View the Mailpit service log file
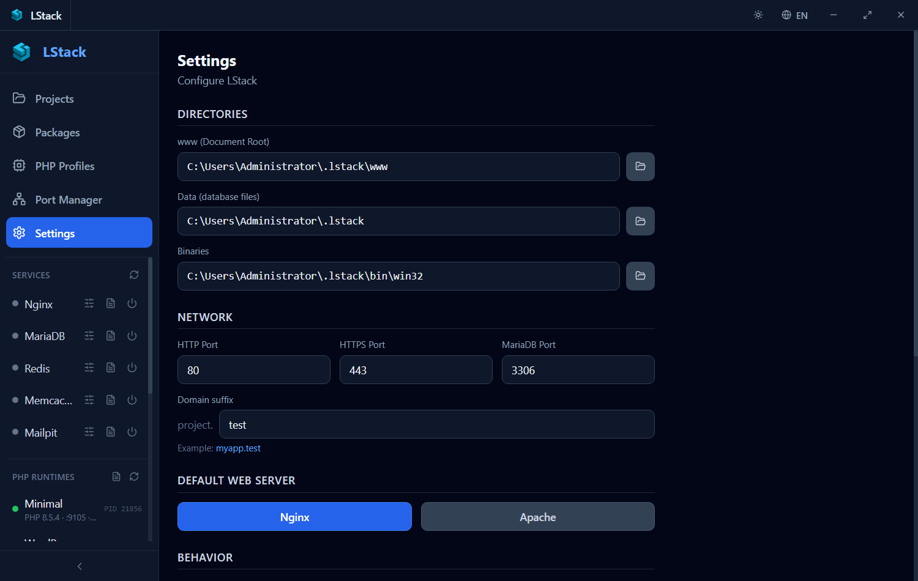Viewport: 918px width, 581px height. [x=111, y=432]
